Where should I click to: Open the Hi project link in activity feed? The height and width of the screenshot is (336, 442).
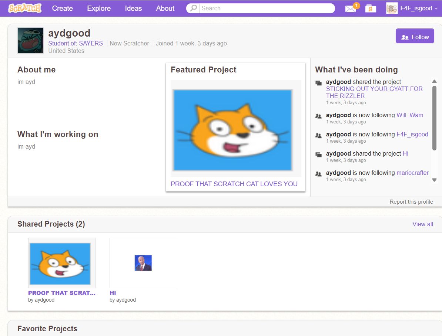coord(405,153)
